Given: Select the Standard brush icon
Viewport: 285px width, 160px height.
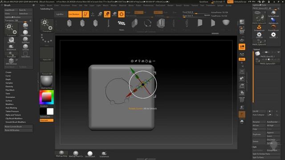Looking at the screenshot, I should 25,40.
